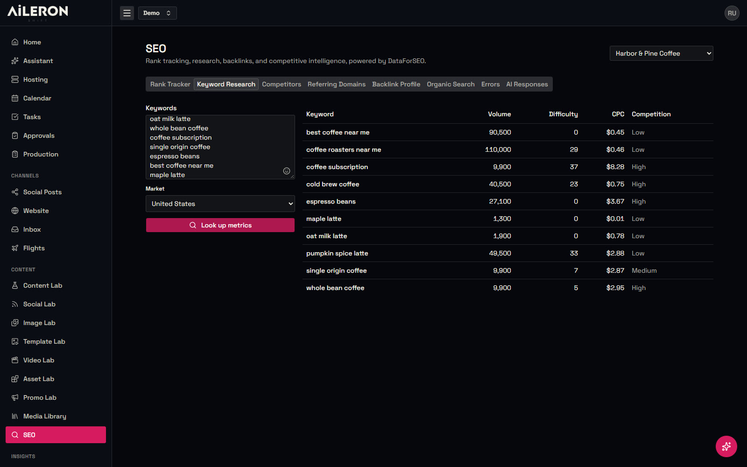The image size is (747, 467).
Task: Open the Backlink Profile tab
Action: tap(396, 84)
